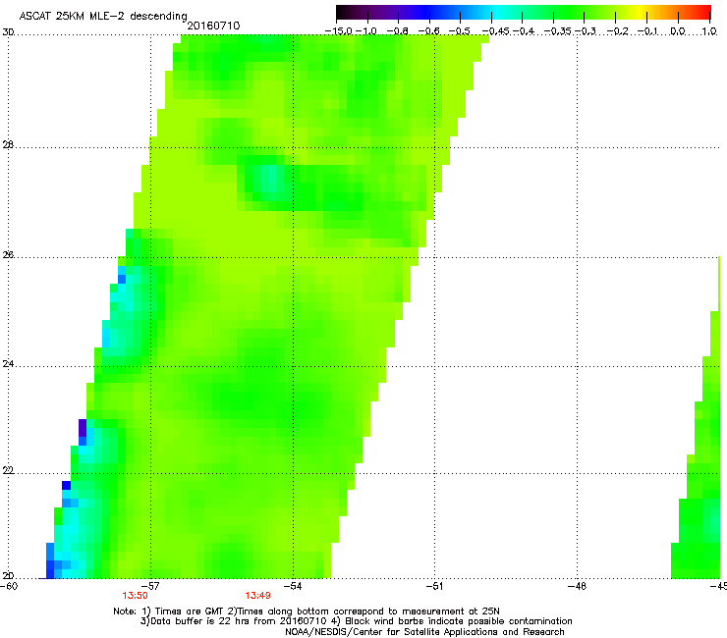Click the longitude label -54
Viewport: 727px width, 638px height.
coord(293,586)
